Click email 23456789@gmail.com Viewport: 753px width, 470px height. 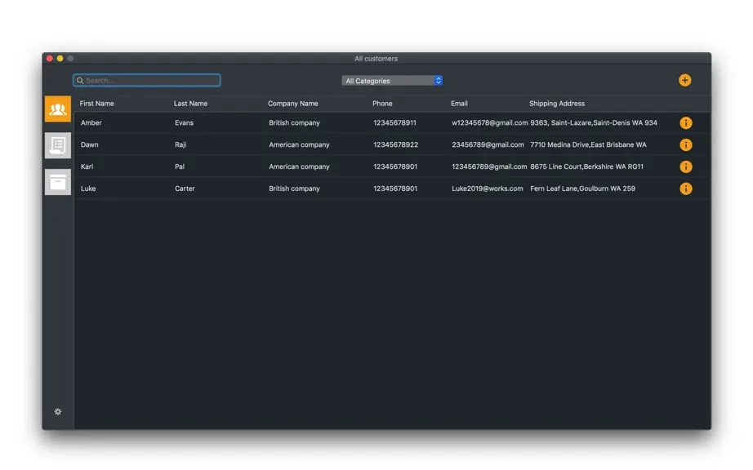[x=488, y=145]
